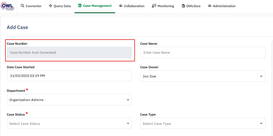The image size is (273, 136).
Task: Open the Collaboration menu tab
Action: pyautogui.click(x=134, y=6)
